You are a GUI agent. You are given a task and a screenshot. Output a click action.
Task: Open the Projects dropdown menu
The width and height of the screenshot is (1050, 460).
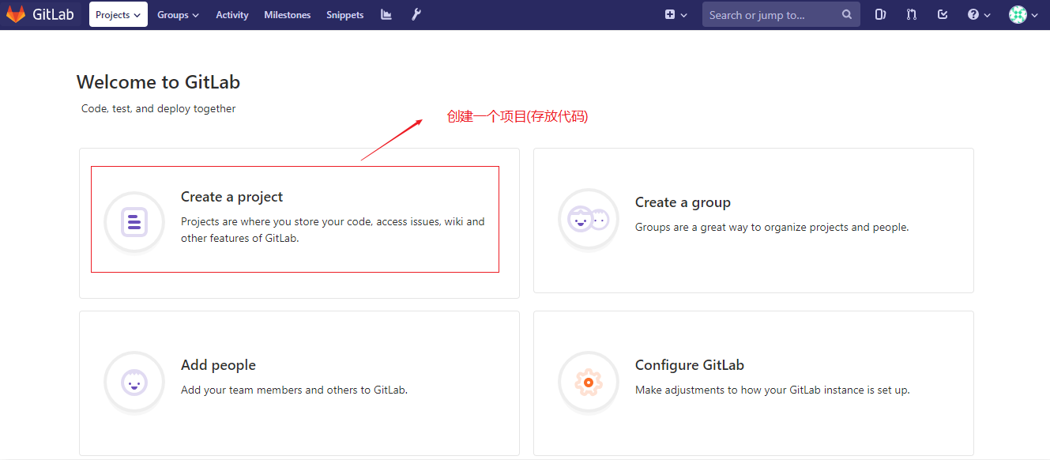(x=119, y=14)
